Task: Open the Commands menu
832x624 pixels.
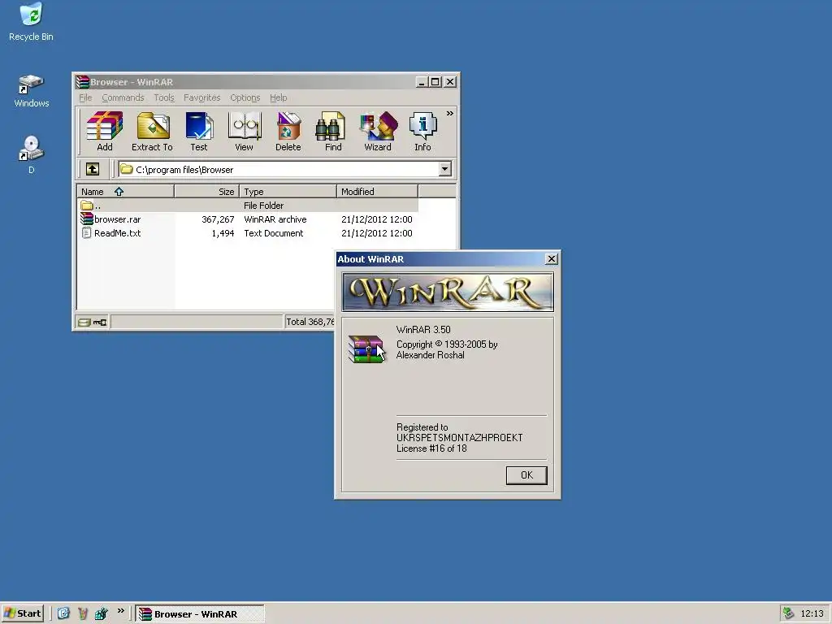Action: (123, 97)
